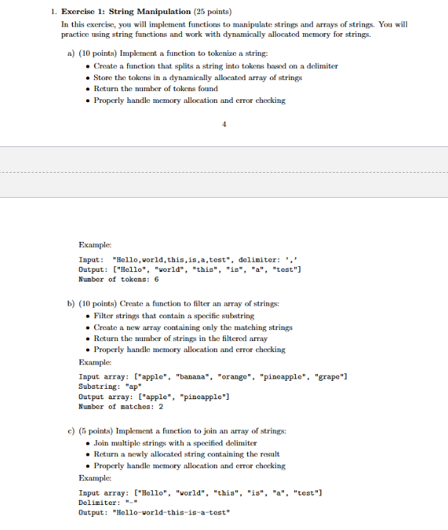
Task: Click 'Input array: ["apple", "banana"...' line
Action: point(213,377)
